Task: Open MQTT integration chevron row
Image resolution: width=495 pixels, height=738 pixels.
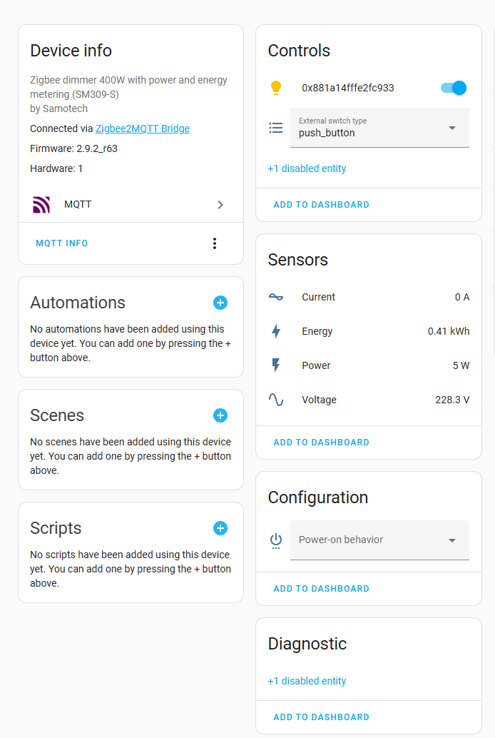Action: point(131,205)
